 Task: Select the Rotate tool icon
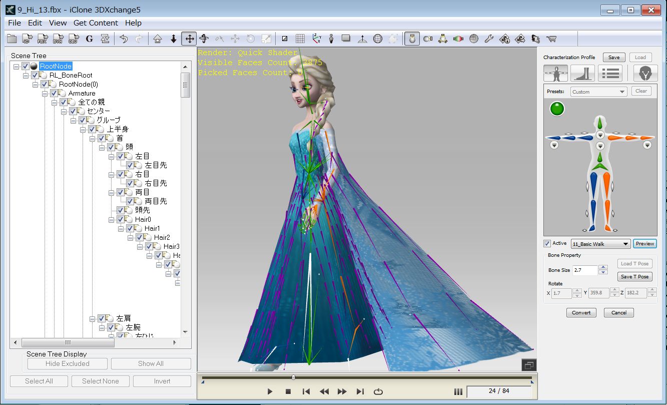[x=204, y=39]
